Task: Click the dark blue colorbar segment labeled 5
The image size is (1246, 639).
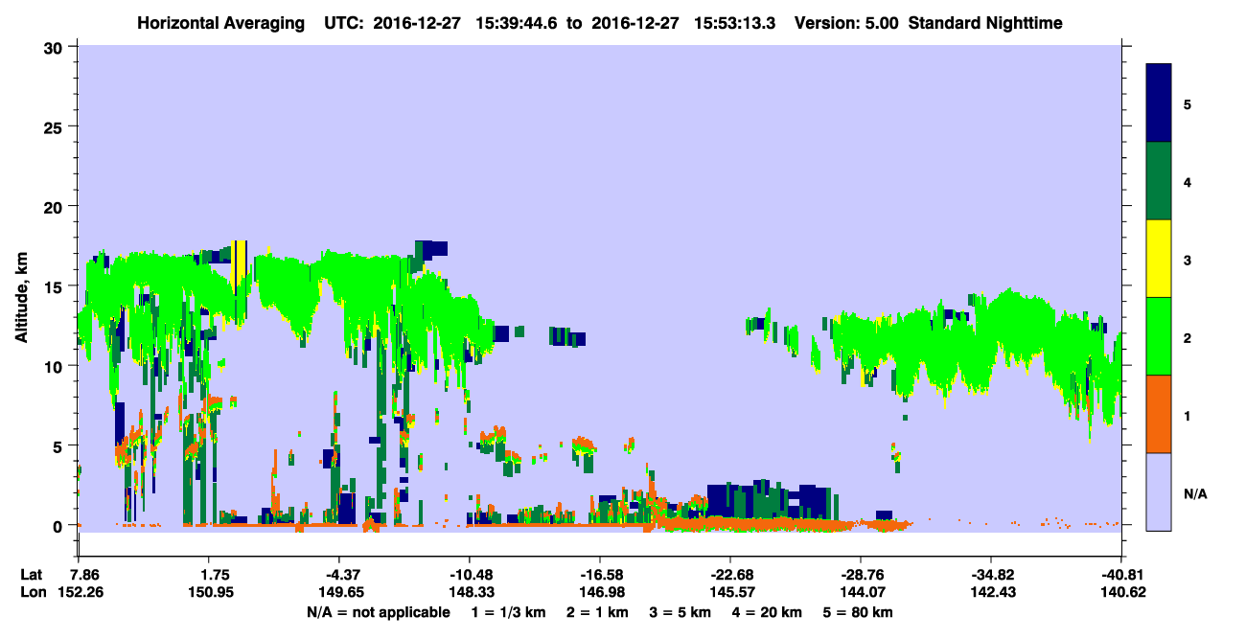Action: (1159, 103)
